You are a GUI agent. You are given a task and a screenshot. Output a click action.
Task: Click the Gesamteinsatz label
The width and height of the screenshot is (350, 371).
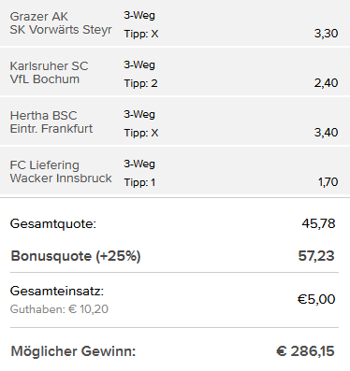57,292
